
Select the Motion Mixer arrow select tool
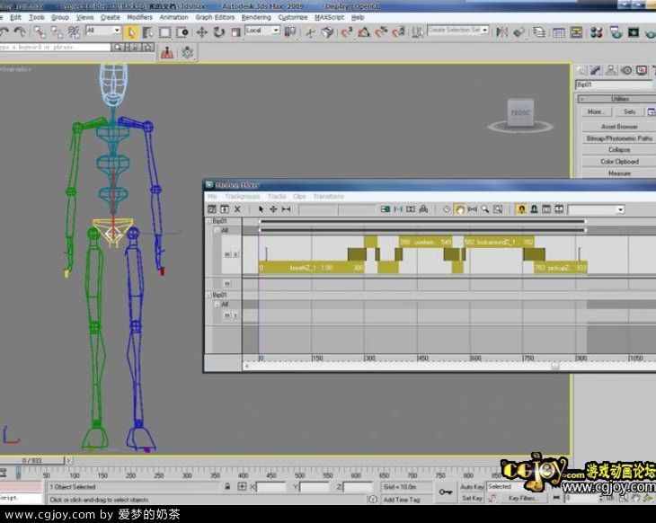(x=261, y=209)
